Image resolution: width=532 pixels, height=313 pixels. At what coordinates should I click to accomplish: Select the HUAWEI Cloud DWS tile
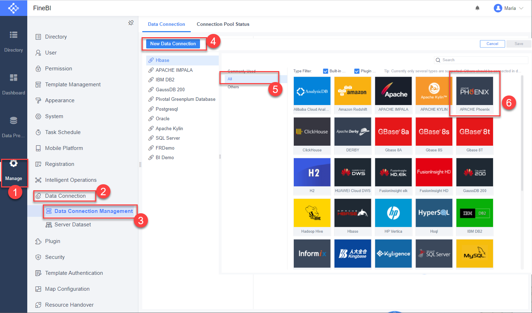(353, 176)
